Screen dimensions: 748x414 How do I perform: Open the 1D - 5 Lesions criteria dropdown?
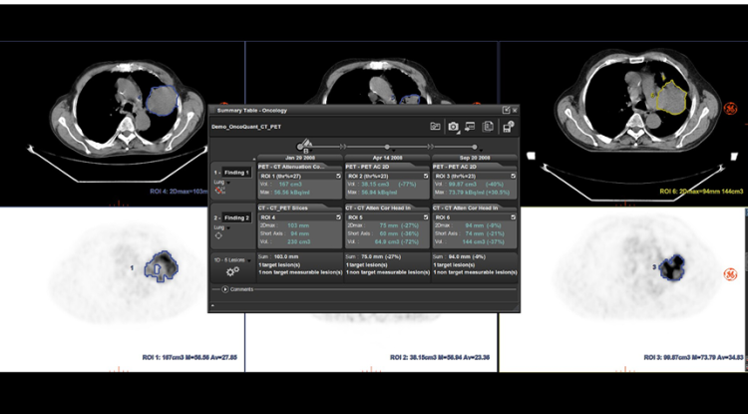tap(249, 260)
